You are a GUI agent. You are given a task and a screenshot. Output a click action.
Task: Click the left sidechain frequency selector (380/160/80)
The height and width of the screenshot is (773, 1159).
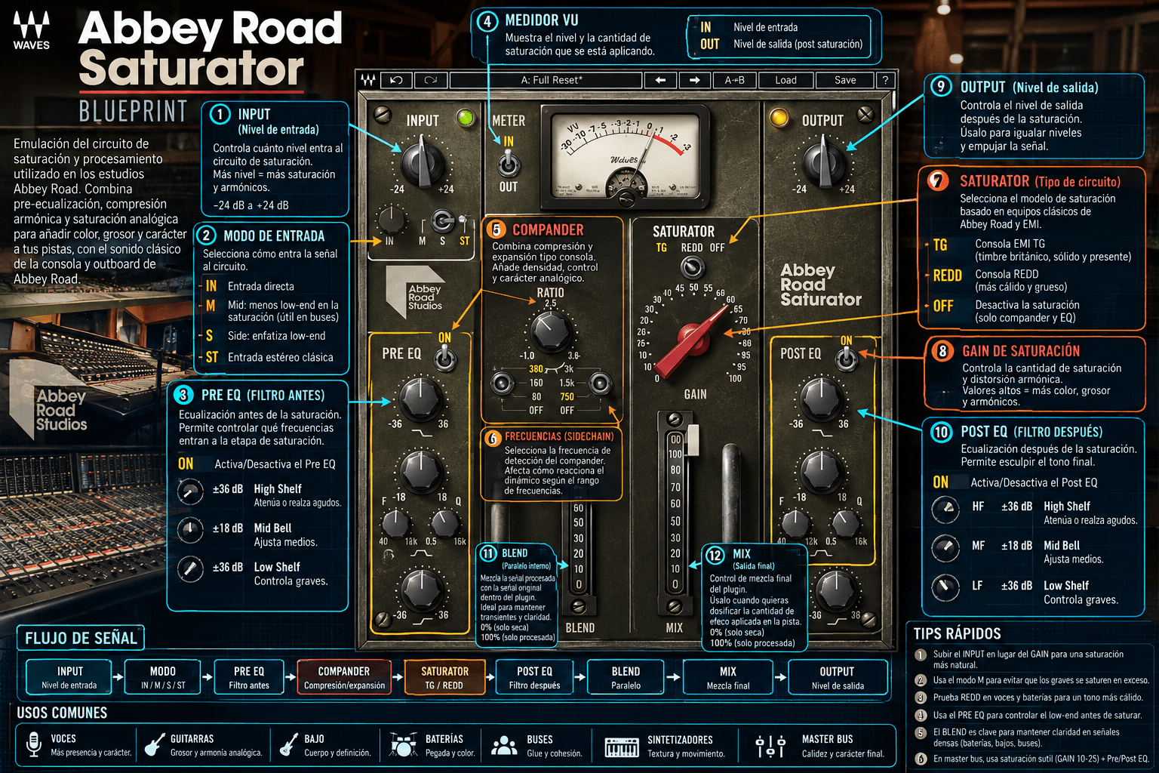click(503, 383)
